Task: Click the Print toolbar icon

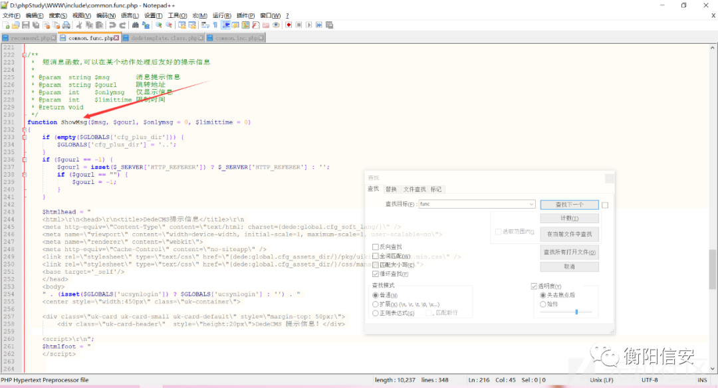Action: pyautogui.click(x=66, y=25)
